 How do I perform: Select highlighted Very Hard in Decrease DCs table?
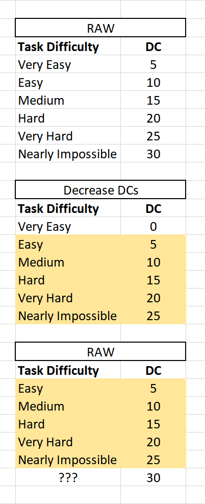(x=68, y=298)
